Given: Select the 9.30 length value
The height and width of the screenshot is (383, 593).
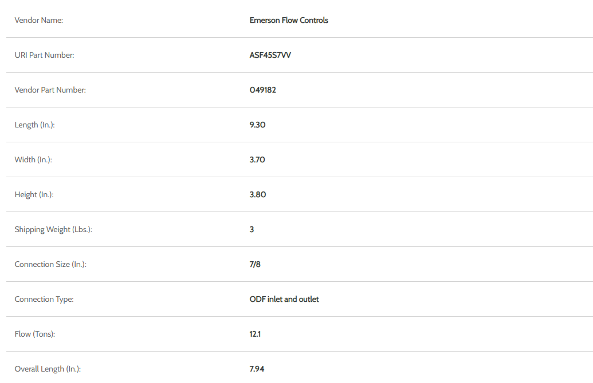Looking at the screenshot, I should point(257,125).
